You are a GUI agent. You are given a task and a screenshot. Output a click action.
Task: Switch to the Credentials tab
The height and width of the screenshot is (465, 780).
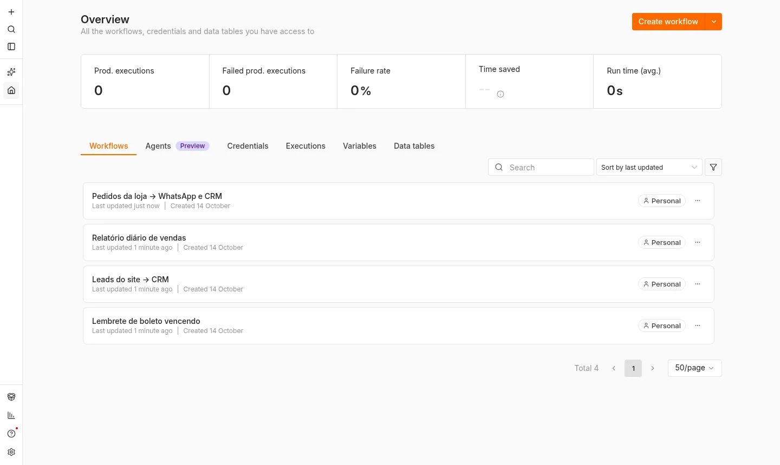pyautogui.click(x=248, y=146)
